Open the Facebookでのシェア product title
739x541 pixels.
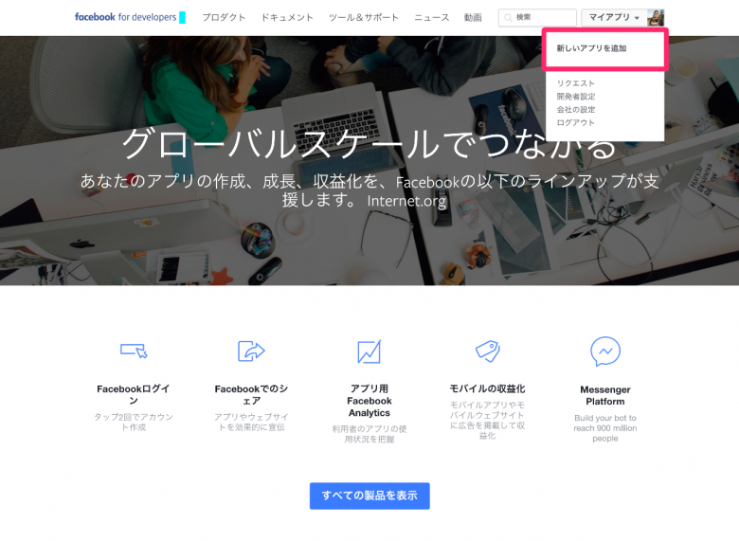(x=251, y=394)
